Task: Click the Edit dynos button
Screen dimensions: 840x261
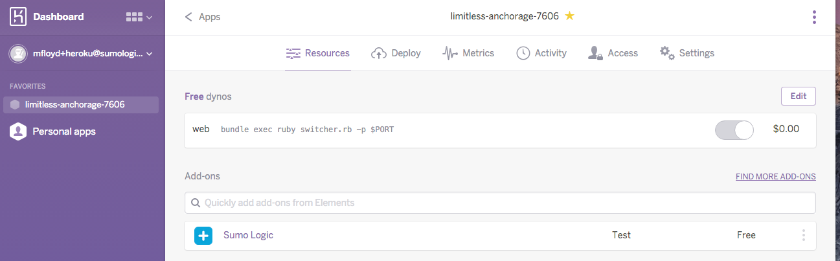Action: pos(798,96)
